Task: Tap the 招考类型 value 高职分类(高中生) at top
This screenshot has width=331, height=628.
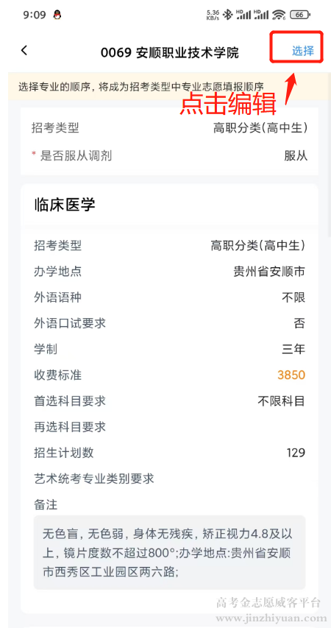Action: [260, 128]
